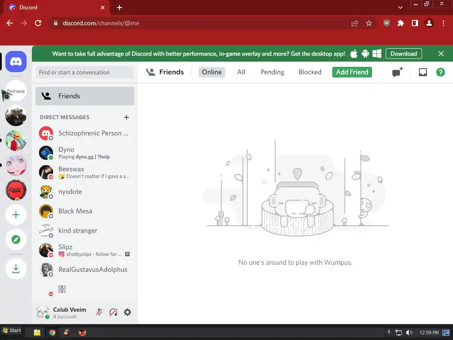Open a new browser tab
This screenshot has height=340, width=453.
119,8
